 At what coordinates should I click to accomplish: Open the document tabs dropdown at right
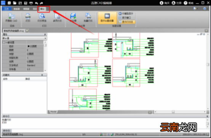(x=206, y=31)
